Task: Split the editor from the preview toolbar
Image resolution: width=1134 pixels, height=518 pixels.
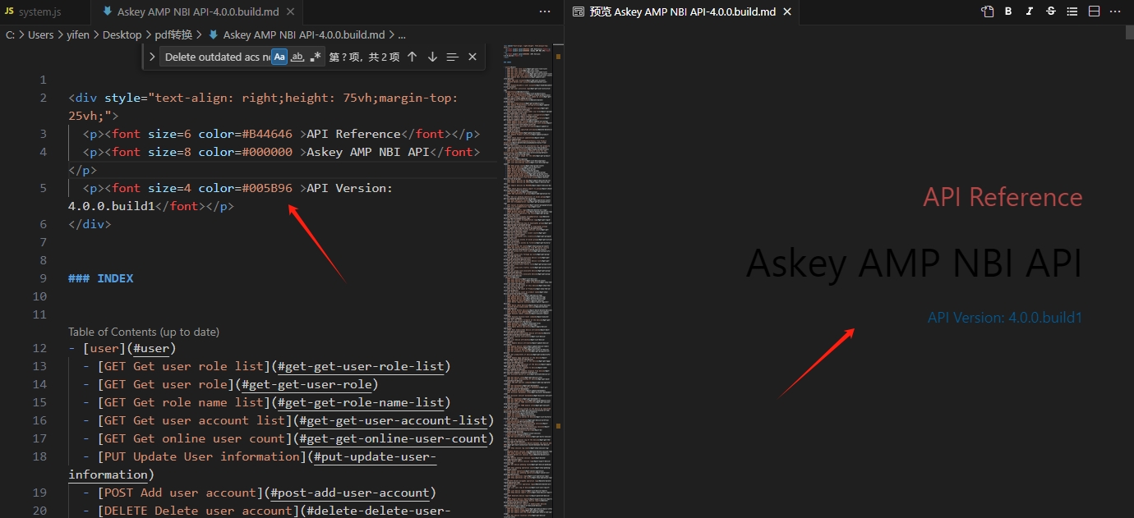Action: [x=1094, y=11]
